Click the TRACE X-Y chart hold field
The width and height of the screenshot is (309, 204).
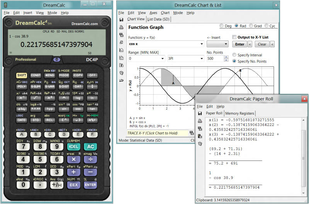(x=158, y=133)
